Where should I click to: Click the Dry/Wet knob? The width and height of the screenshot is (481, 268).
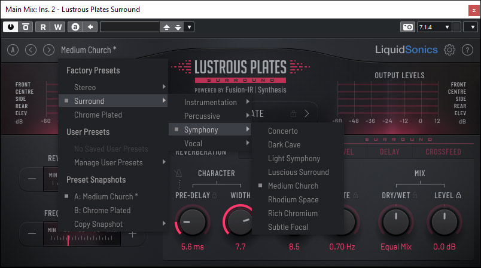coord(395,222)
